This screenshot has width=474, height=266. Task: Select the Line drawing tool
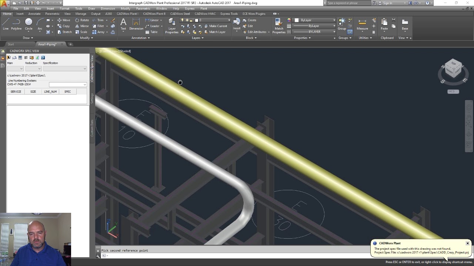coord(6,24)
